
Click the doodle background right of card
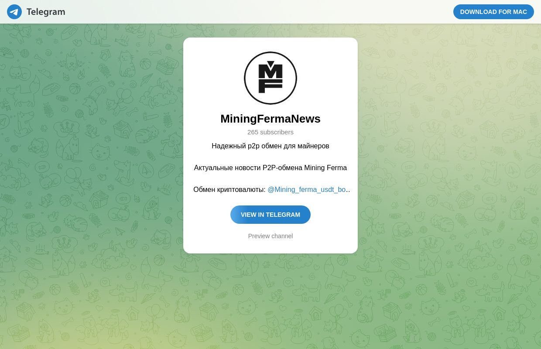point(449,153)
